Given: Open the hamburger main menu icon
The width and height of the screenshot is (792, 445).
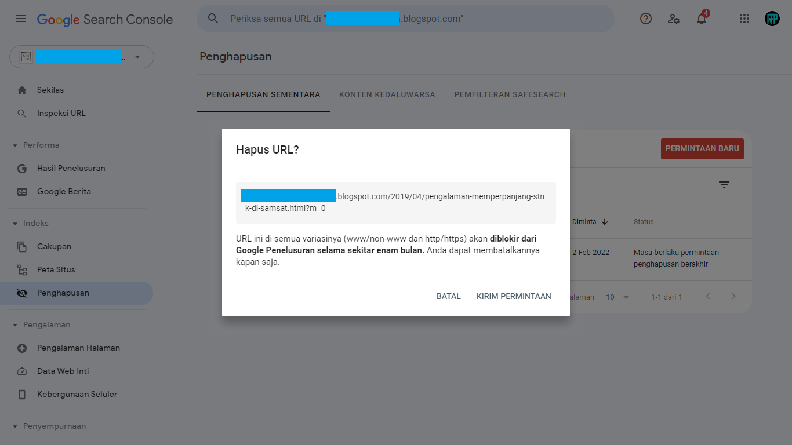Looking at the screenshot, I should 21,19.
